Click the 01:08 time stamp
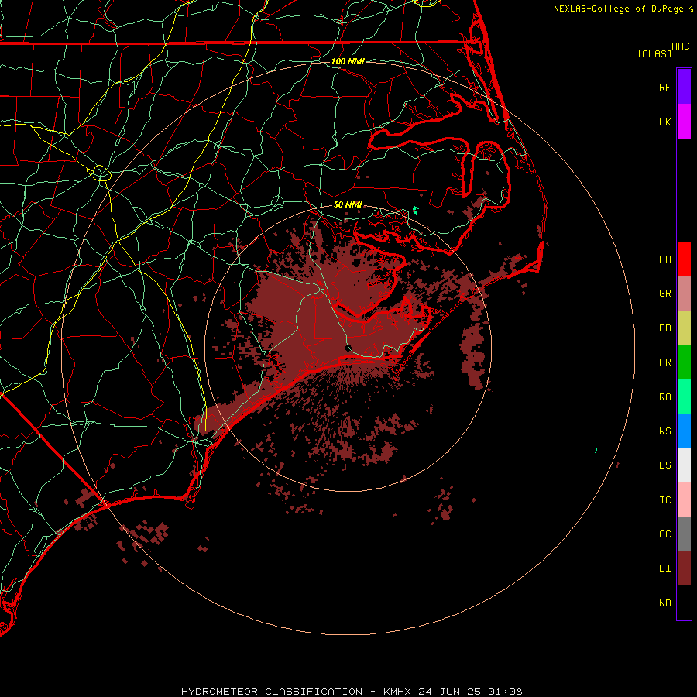Screen dimensions: 697x697 [505, 692]
